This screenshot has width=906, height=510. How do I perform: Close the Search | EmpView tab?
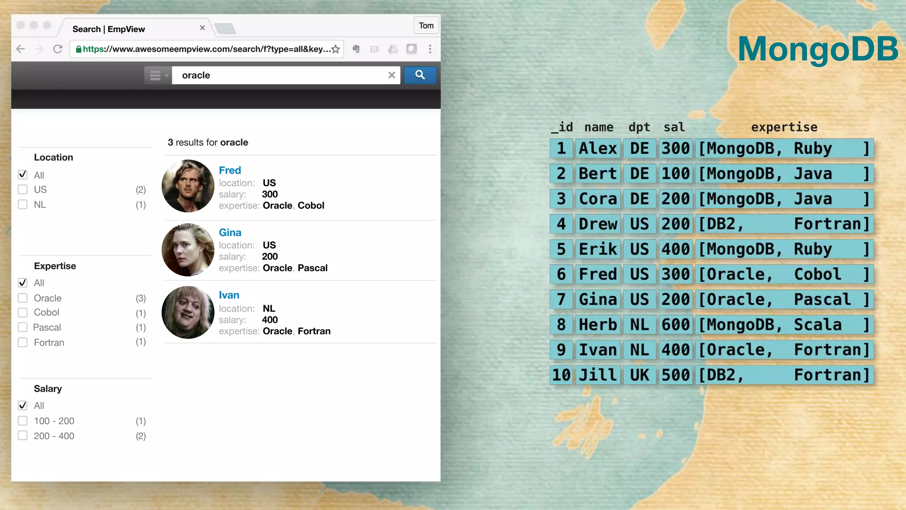click(x=202, y=28)
